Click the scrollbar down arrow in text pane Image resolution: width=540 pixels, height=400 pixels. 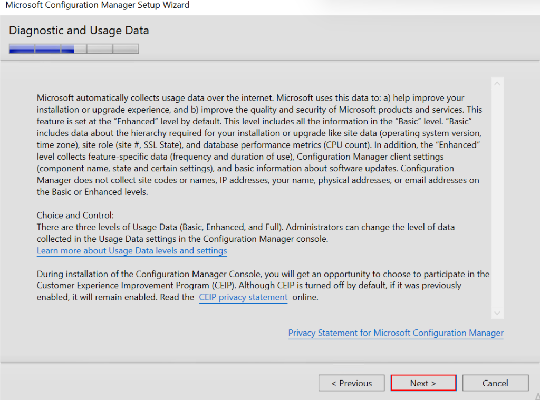[x=497, y=313]
